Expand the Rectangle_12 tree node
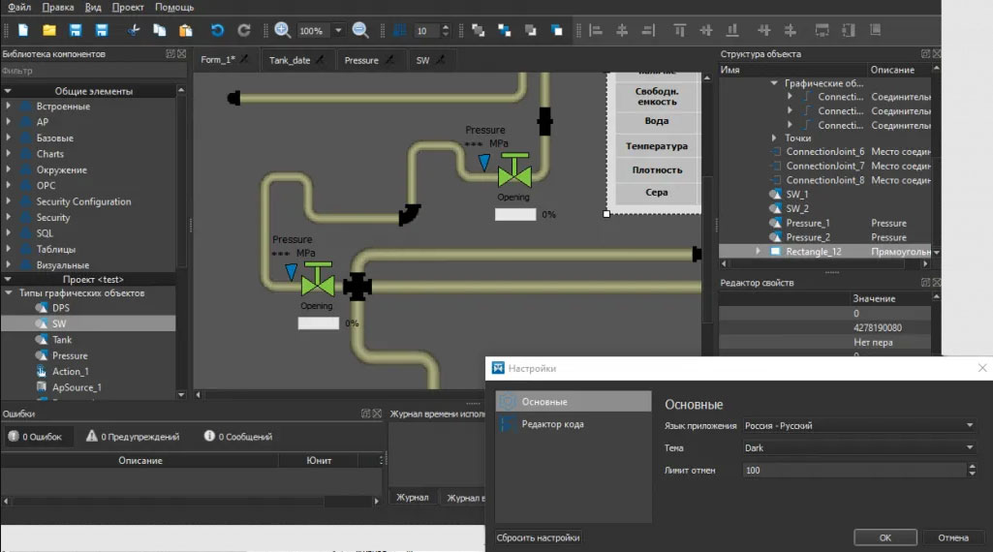This screenshot has width=993, height=552. [x=759, y=252]
